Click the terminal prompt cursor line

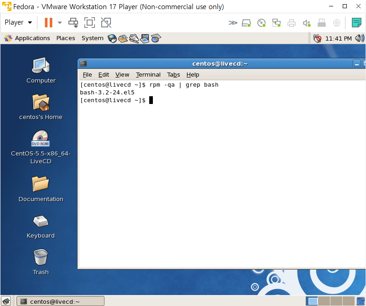(116, 100)
